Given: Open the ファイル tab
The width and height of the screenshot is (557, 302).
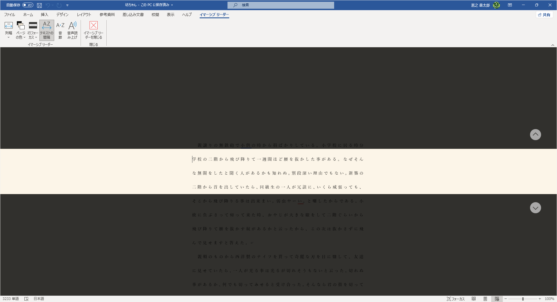Looking at the screenshot, I should click(10, 15).
